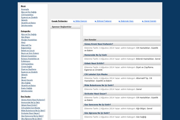Open Zehirlenmeler under Kategoriler
The height and width of the screenshot is (120, 180).
[27, 91]
